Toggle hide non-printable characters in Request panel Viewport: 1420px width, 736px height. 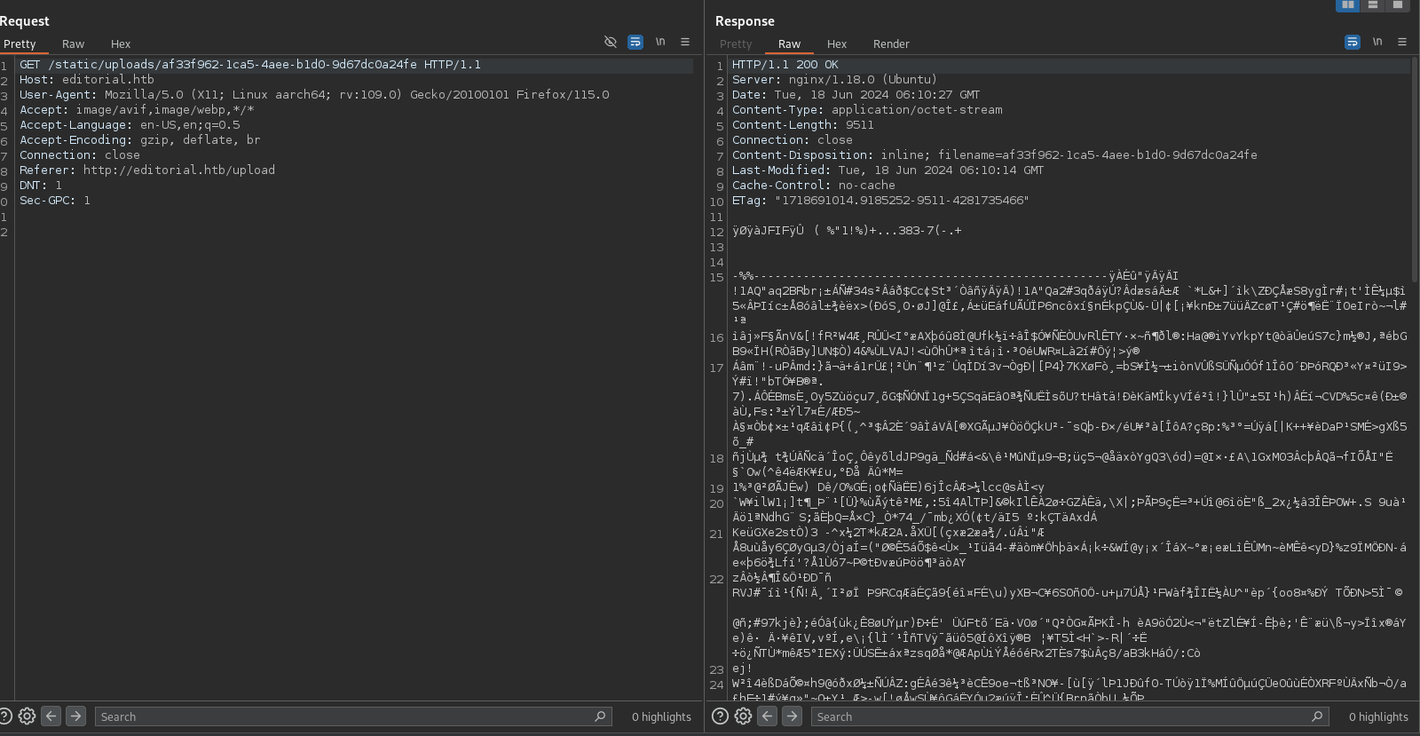tap(611, 42)
